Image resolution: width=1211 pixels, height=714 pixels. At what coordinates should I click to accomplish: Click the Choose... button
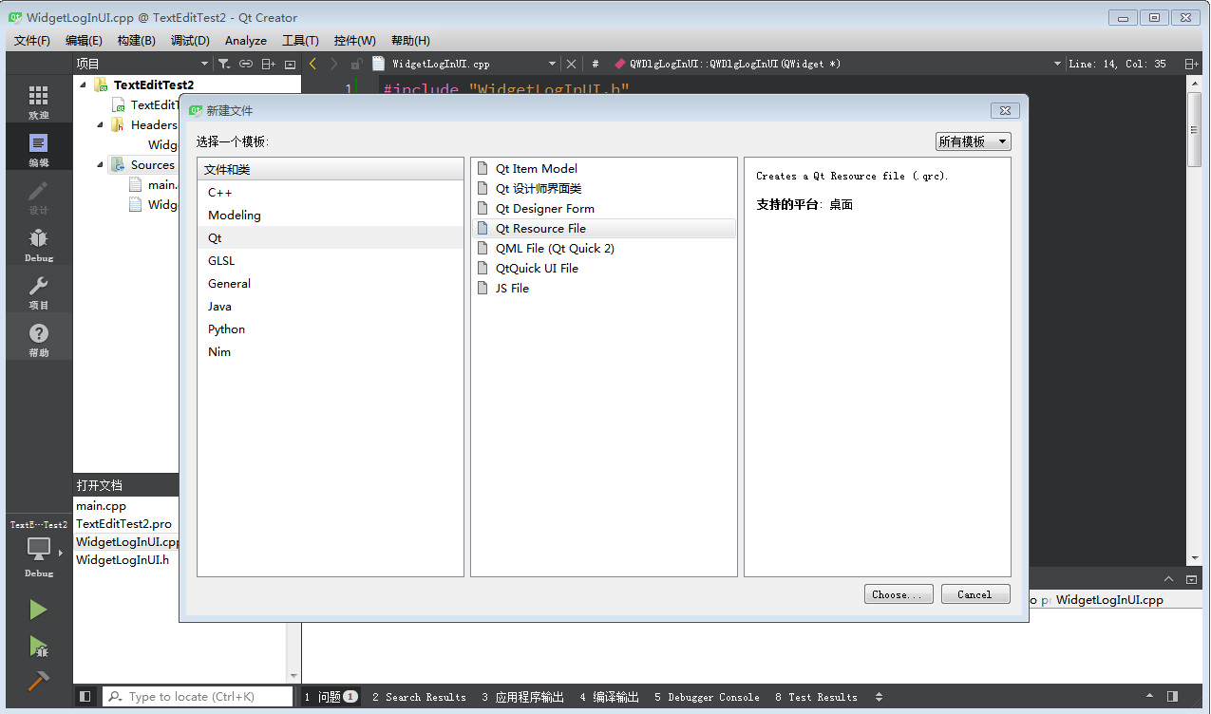(899, 594)
